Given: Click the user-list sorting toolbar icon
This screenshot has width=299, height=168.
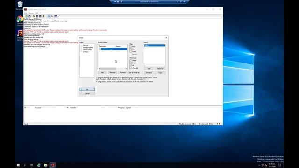Looking at the screenshot, I should (x=56, y=16).
